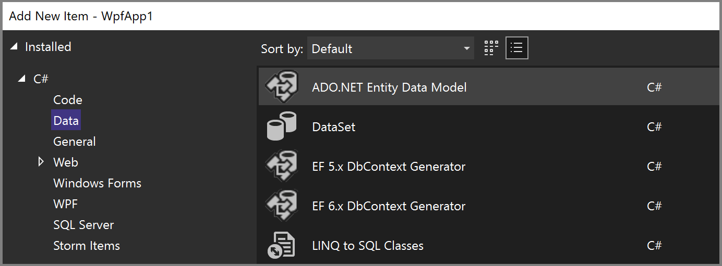Screen dimensions: 722x266
Task: Select the Data category
Action: [66, 120]
